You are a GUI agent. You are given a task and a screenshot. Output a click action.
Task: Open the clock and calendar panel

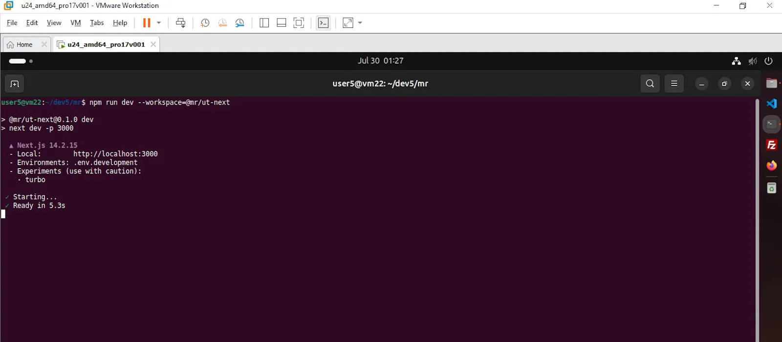coord(380,61)
